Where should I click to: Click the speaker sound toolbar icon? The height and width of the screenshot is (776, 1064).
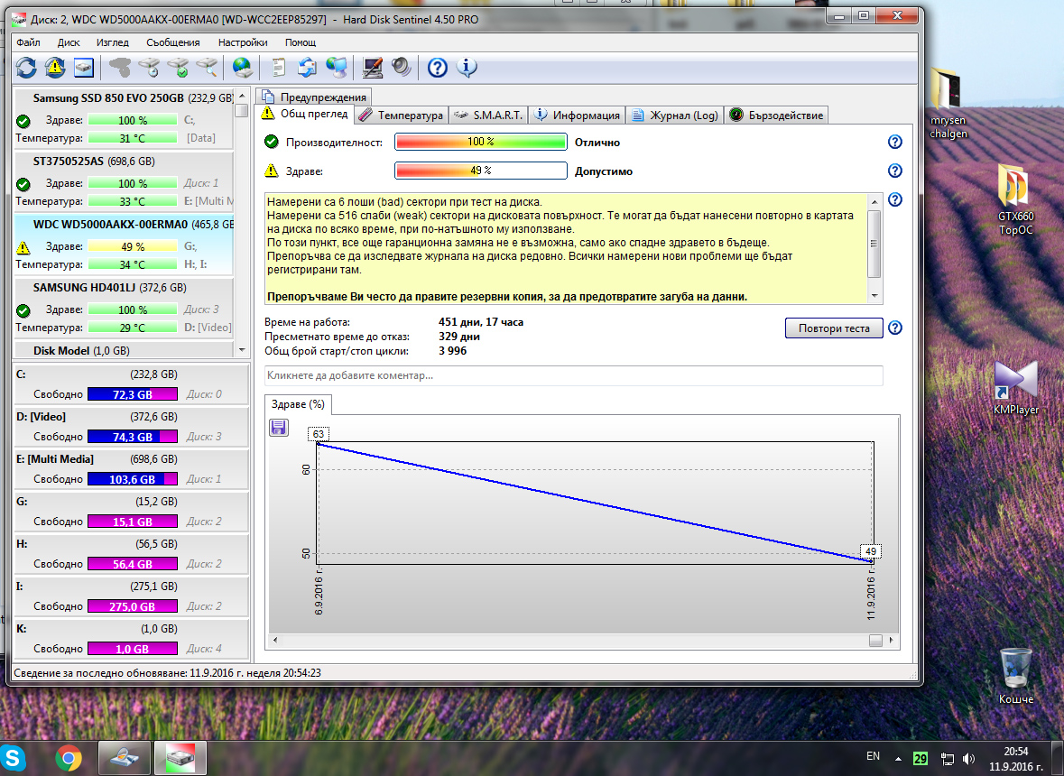[x=401, y=67]
